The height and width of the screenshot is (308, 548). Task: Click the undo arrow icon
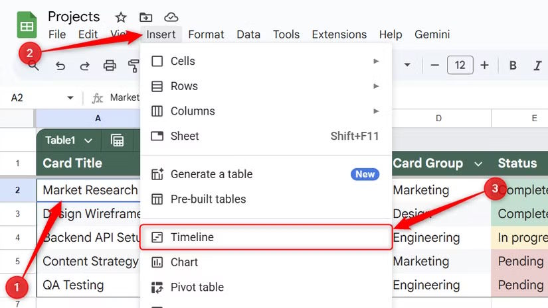click(60, 66)
